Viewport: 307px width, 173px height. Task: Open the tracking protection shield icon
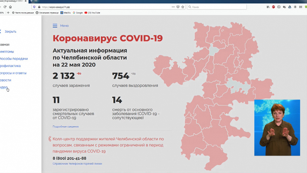34,7
